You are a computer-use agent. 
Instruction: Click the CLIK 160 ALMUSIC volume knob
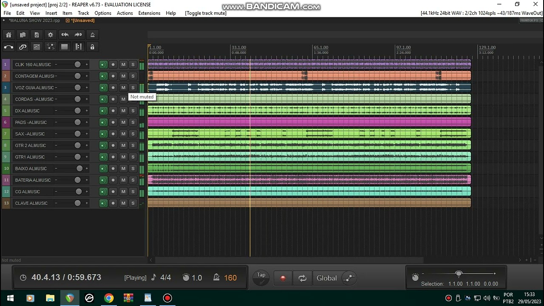77,65
